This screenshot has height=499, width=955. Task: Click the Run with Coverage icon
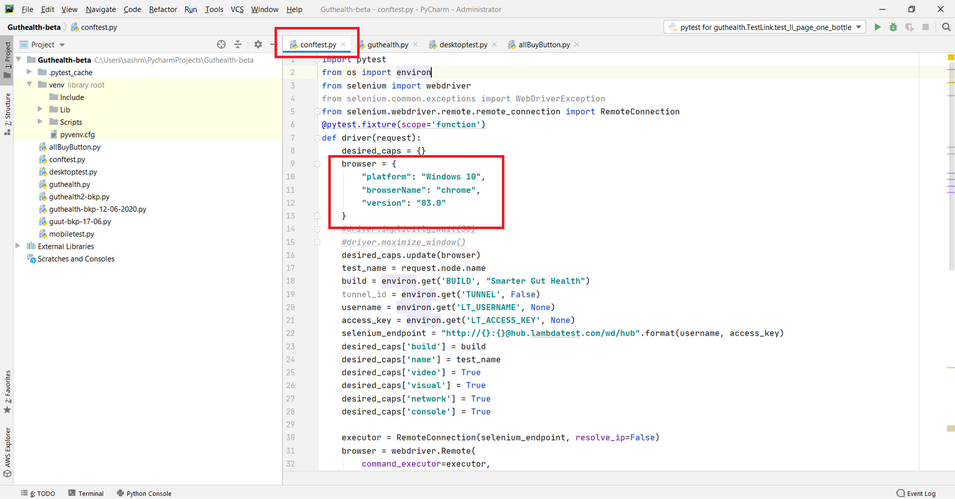pos(909,27)
